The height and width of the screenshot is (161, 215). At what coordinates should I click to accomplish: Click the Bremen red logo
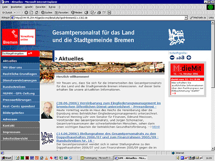(x=10, y=37)
